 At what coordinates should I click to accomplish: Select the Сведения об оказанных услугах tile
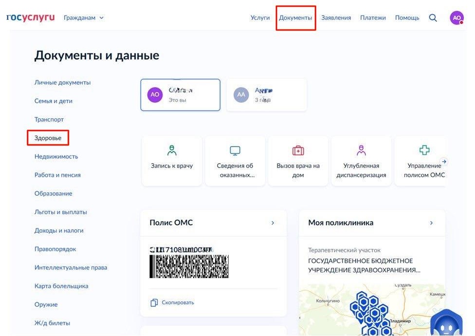click(235, 161)
